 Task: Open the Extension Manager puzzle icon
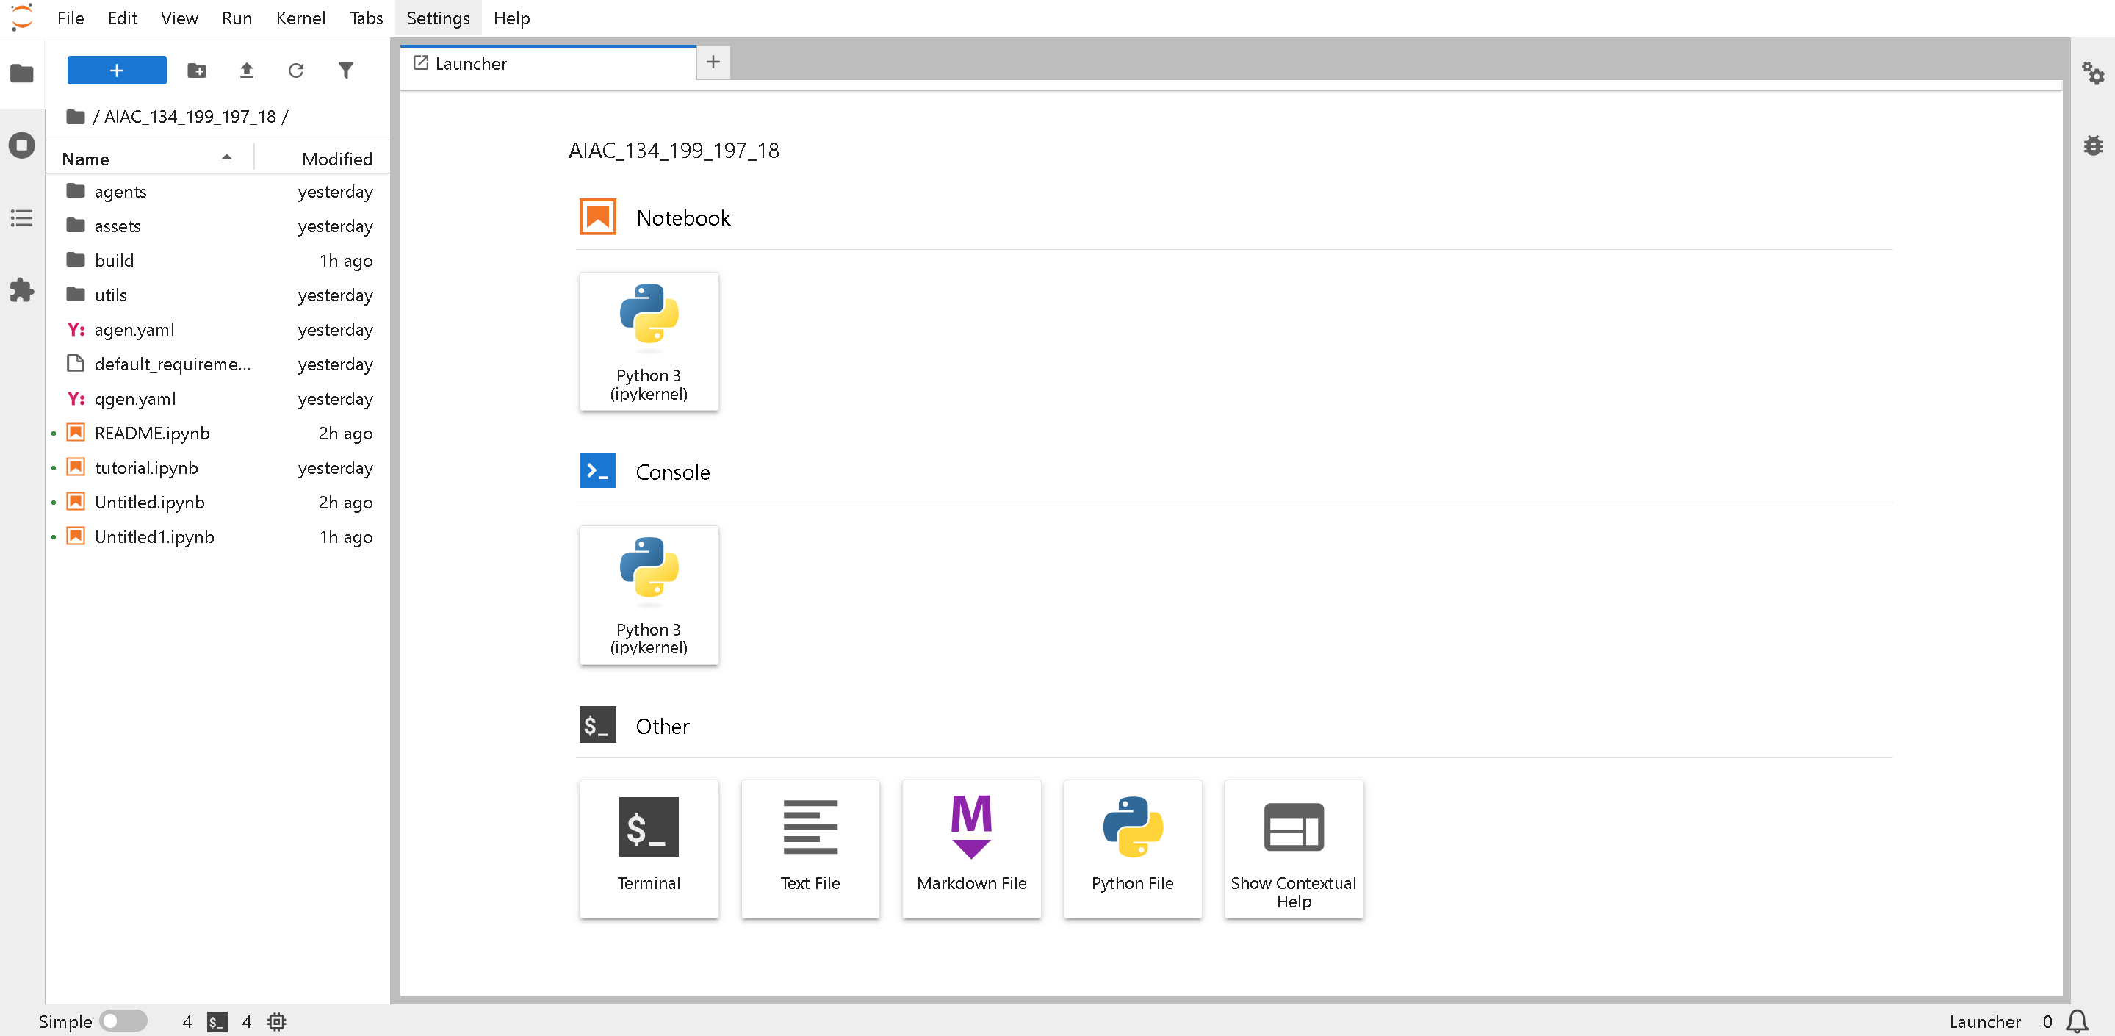pos(22,289)
